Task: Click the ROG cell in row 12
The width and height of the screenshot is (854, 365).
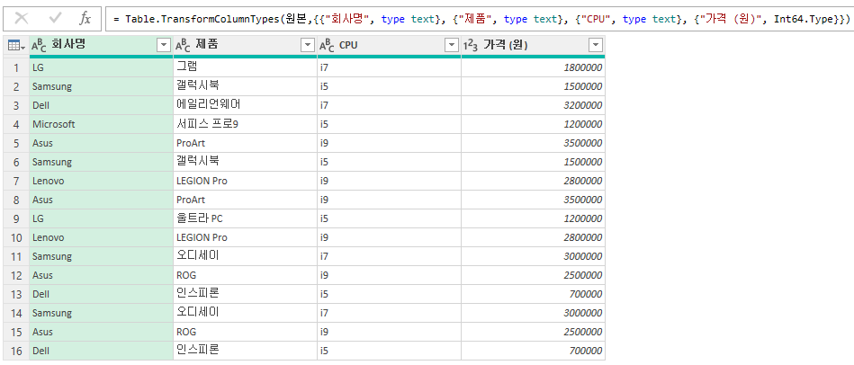Action: tap(245, 275)
